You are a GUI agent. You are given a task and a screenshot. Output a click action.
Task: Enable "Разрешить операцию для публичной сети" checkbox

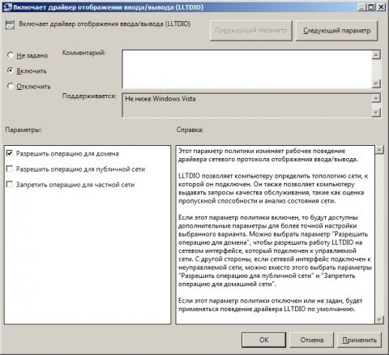(10, 169)
